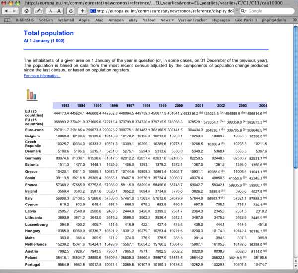
Task: Follow the 'For more information...' link
Action: pyautogui.click(x=42, y=76)
